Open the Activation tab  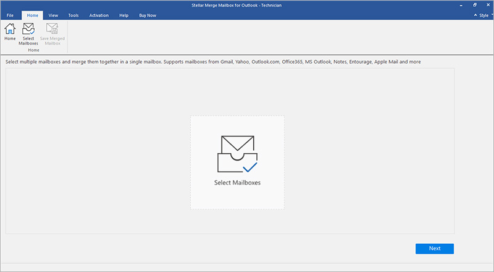tap(99, 15)
